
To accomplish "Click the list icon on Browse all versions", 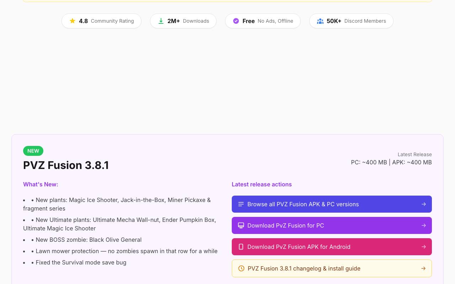I will pyautogui.click(x=241, y=204).
